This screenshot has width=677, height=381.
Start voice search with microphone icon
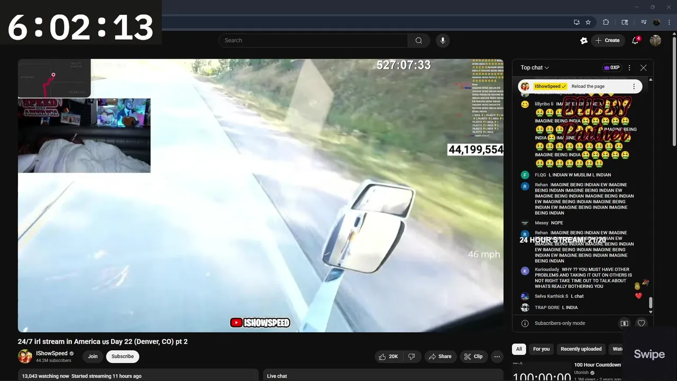tap(443, 40)
